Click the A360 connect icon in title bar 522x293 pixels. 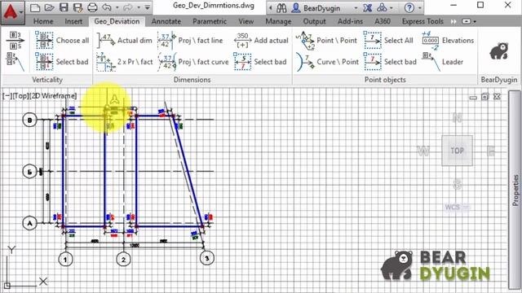point(382,7)
